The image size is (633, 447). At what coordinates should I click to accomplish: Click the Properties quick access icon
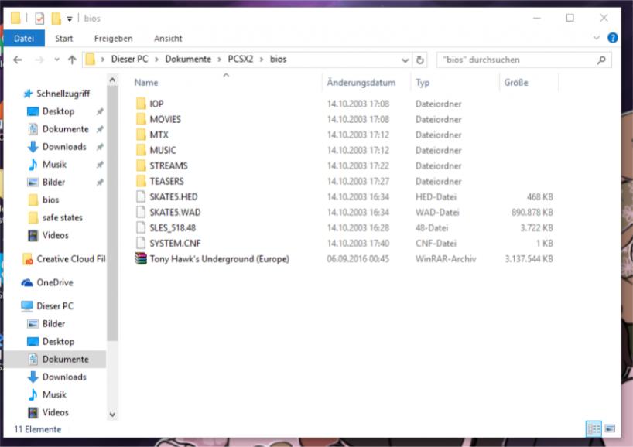39,19
